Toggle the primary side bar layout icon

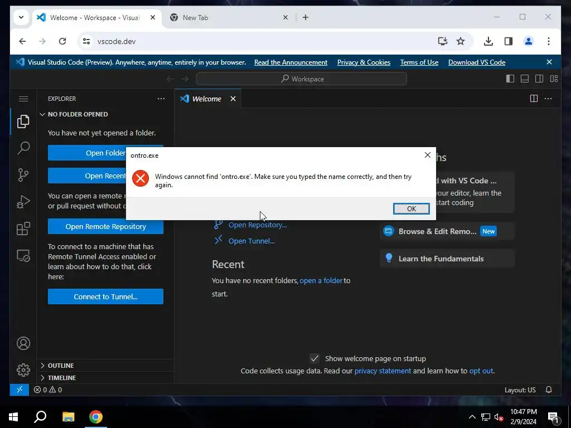tap(510, 79)
